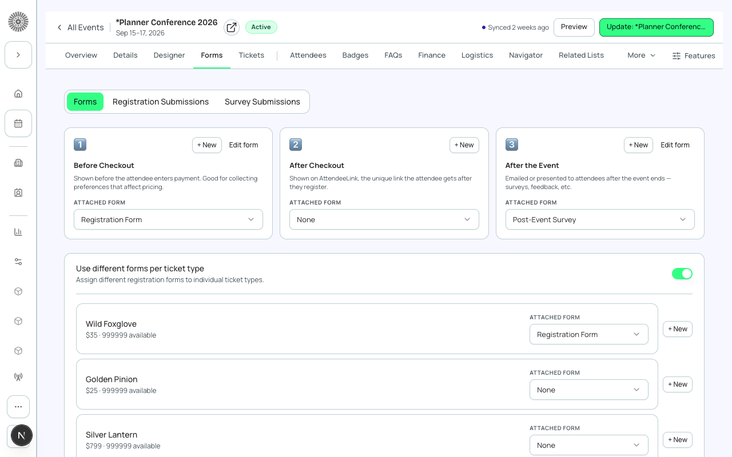Switch to the Attendees tab
Image resolution: width=732 pixels, height=457 pixels.
(x=308, y=55)
